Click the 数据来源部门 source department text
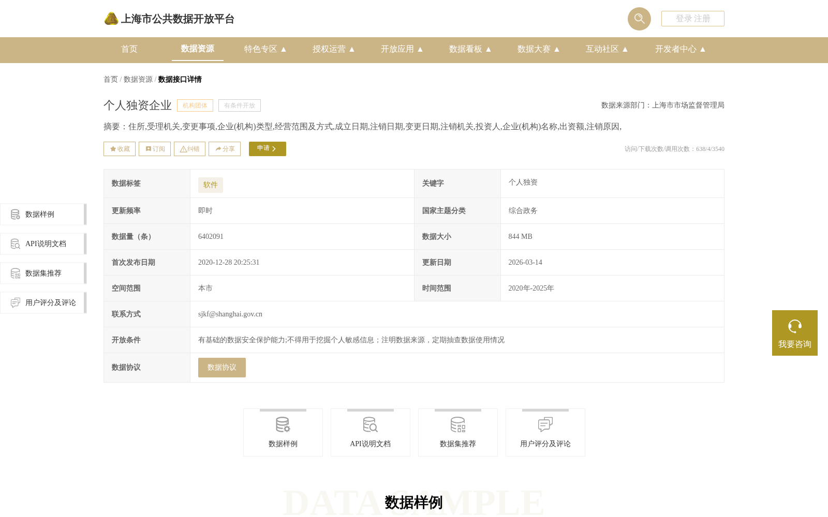The width and height of the screenshot is (828, 517). 663,105
